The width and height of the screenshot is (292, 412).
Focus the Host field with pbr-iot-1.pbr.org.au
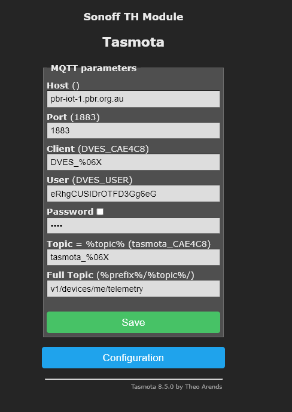tap(133, 99)
